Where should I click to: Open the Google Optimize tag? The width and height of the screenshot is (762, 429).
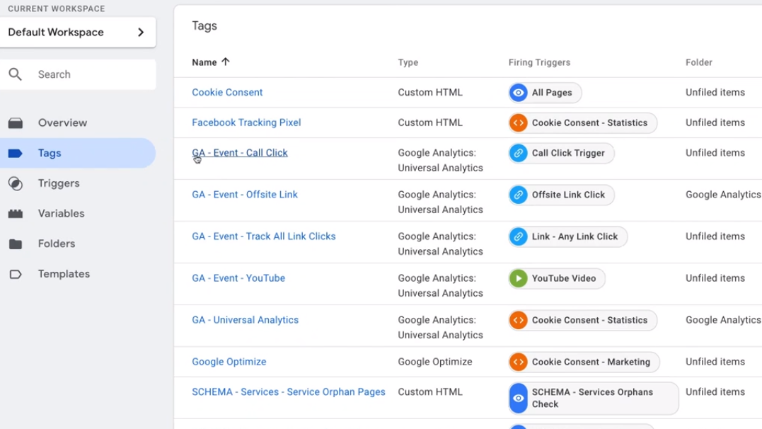tap(229, 362)
